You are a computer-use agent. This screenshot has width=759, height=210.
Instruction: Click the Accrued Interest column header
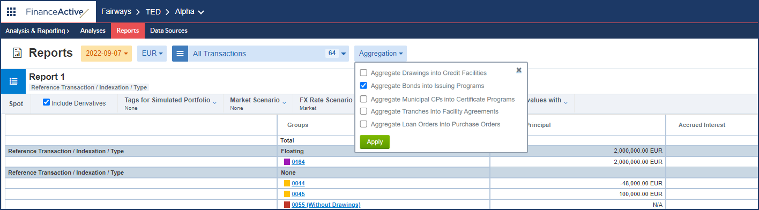(702, 125)
